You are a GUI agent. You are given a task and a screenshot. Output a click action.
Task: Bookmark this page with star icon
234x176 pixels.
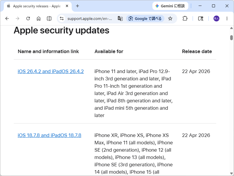[170, 18]
